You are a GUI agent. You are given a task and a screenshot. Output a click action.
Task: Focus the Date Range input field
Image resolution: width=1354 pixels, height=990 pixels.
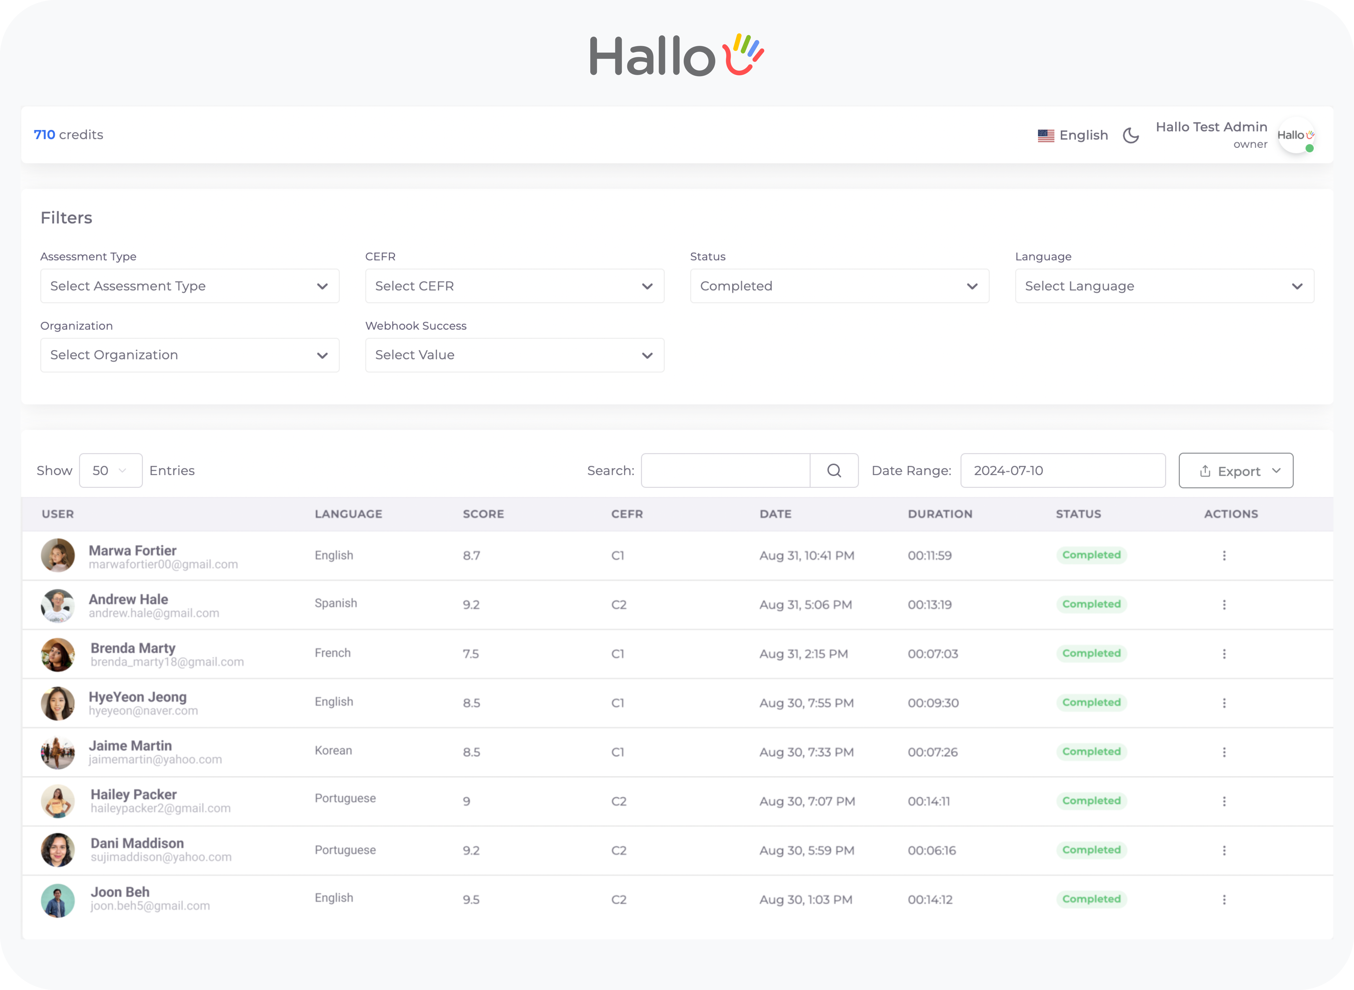tap(1063, 471)
